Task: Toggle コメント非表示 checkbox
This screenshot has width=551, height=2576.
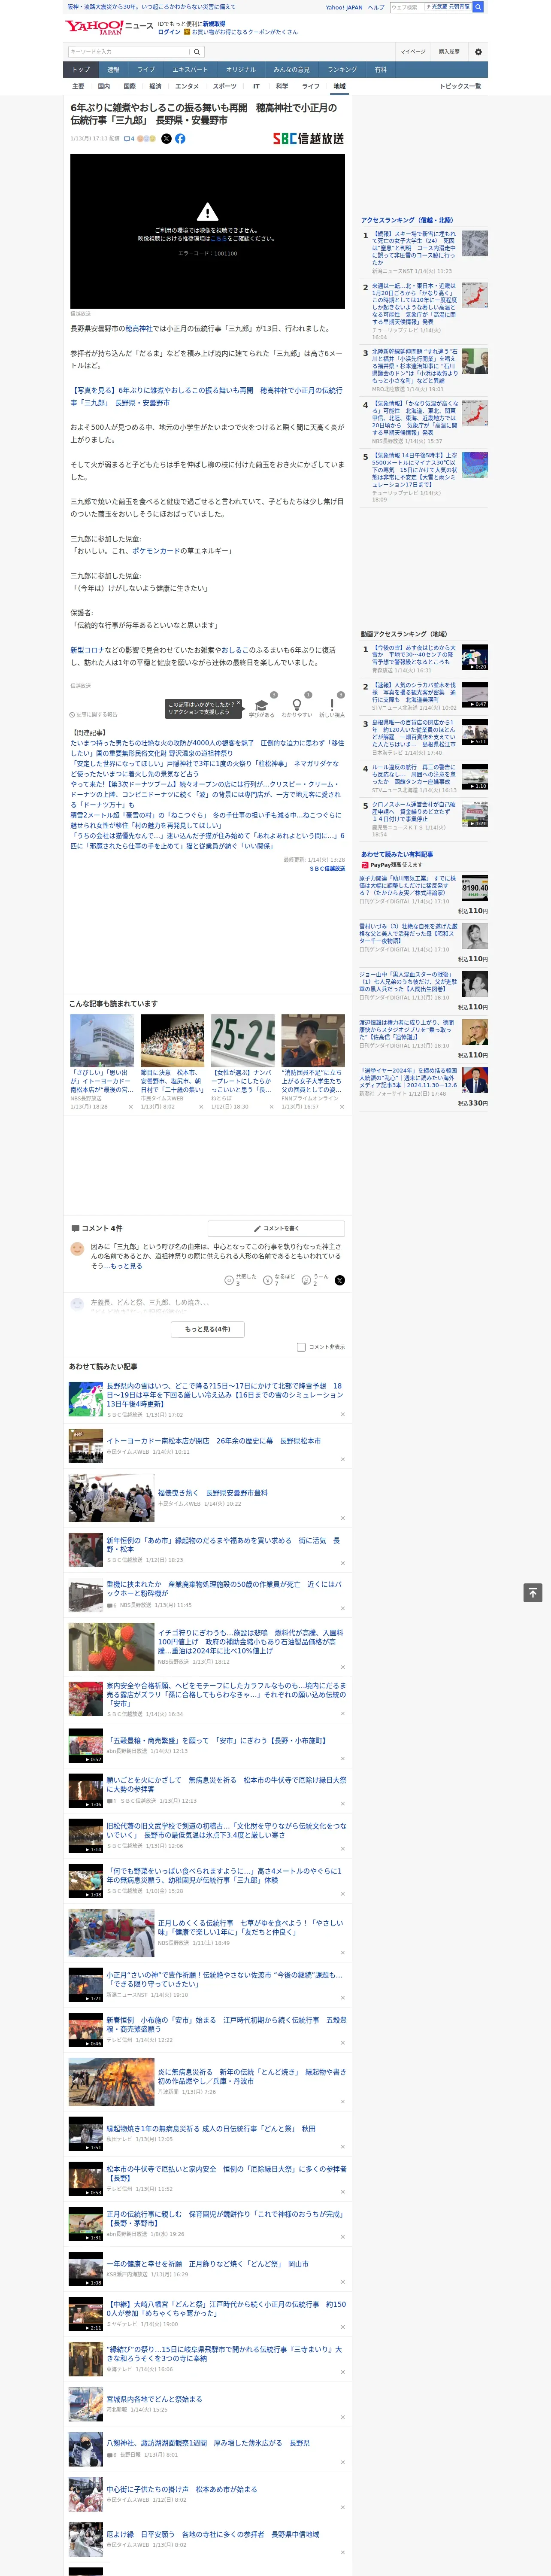Action: click(301, 1347)
